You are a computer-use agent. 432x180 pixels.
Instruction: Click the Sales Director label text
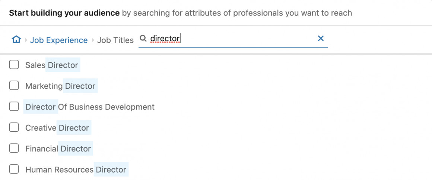point(52,65)
